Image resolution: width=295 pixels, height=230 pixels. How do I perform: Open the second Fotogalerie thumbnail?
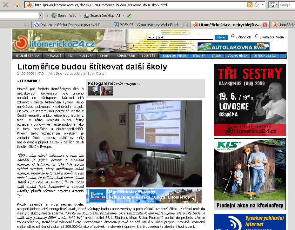coord(107,90)
